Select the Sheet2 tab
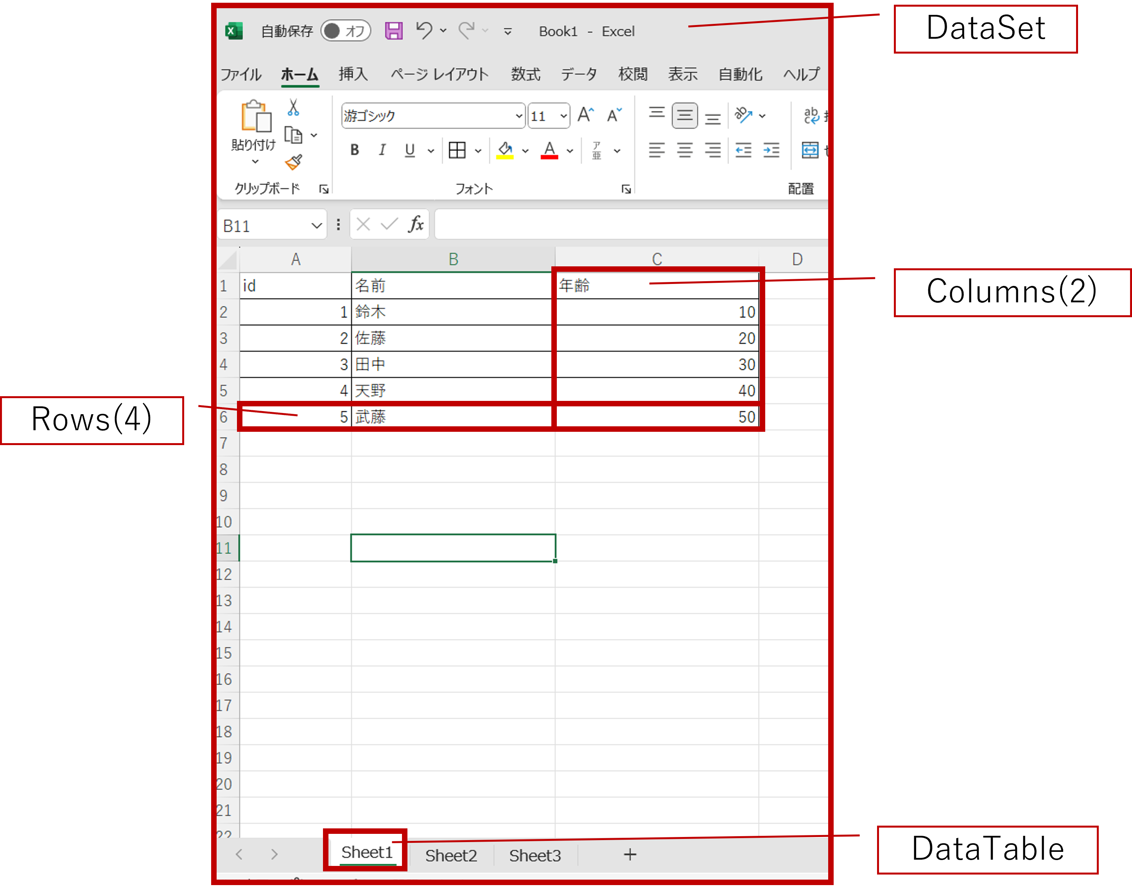The image size is (1132, 889). [x=450, y=854]
